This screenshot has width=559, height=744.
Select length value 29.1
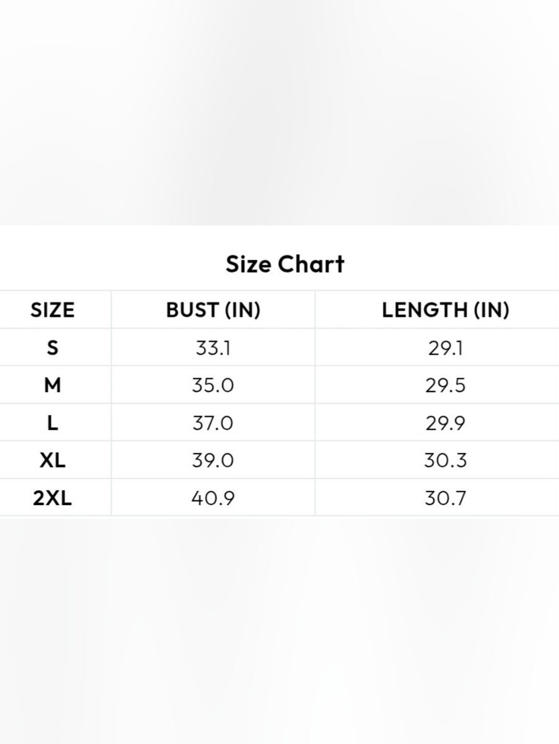coord(446,348)
